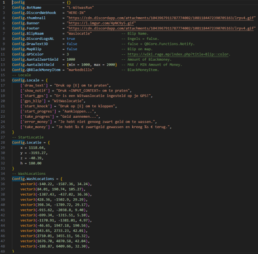
Task: Click the ['start_knock'] locale key
Action: (x=36, y=106)
